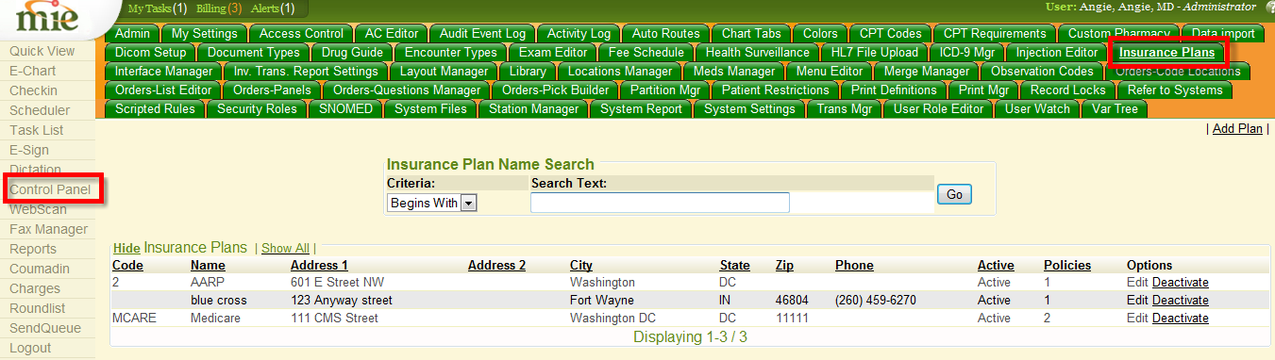This screenshot has height=360, width=1275.
Task: Edit the Medicare plan
Action: (1137, 319)
